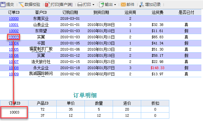The image size is (203, 121).
Task: Open the 打印 dropdown arrow
Action: click(93, 5)
